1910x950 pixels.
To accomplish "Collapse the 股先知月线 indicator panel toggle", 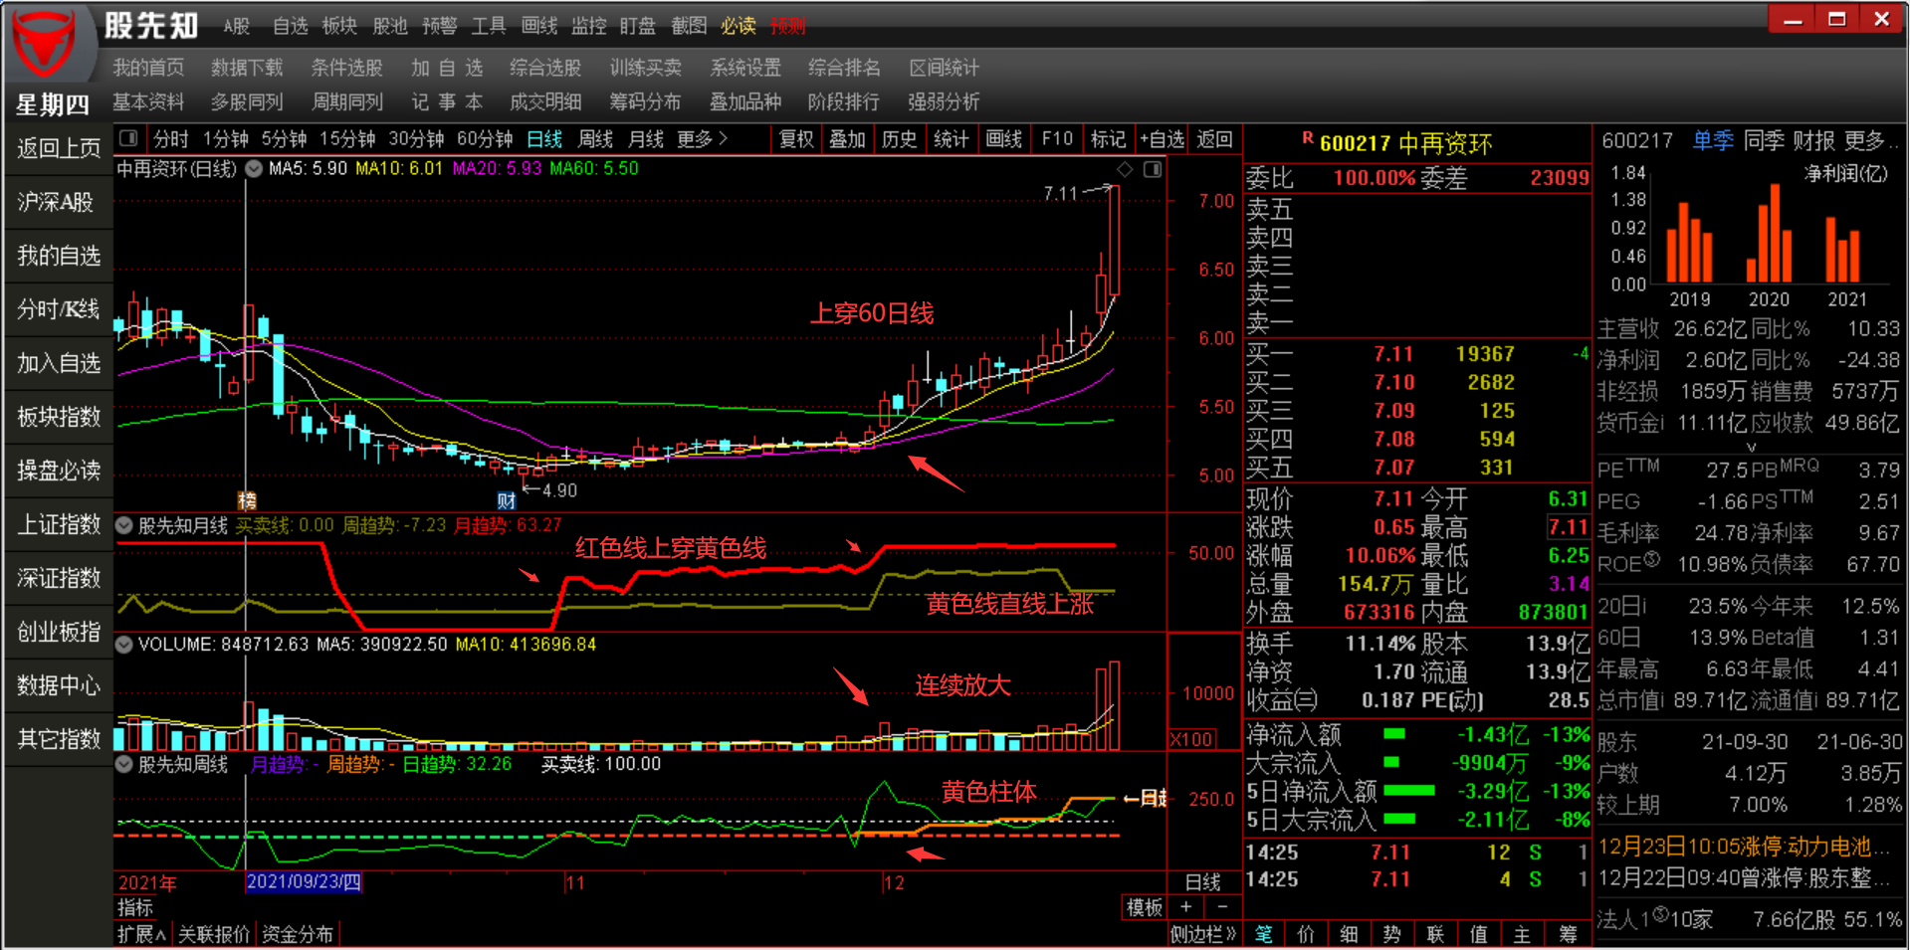I will click(x=122, y=525).
